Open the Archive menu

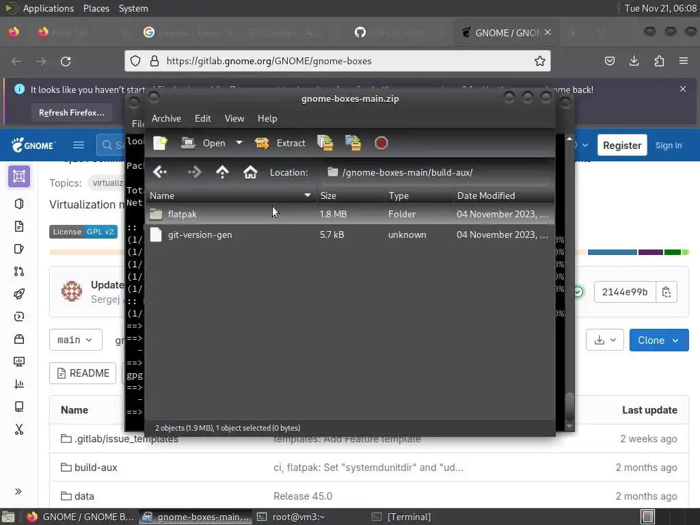click(166, 118)
